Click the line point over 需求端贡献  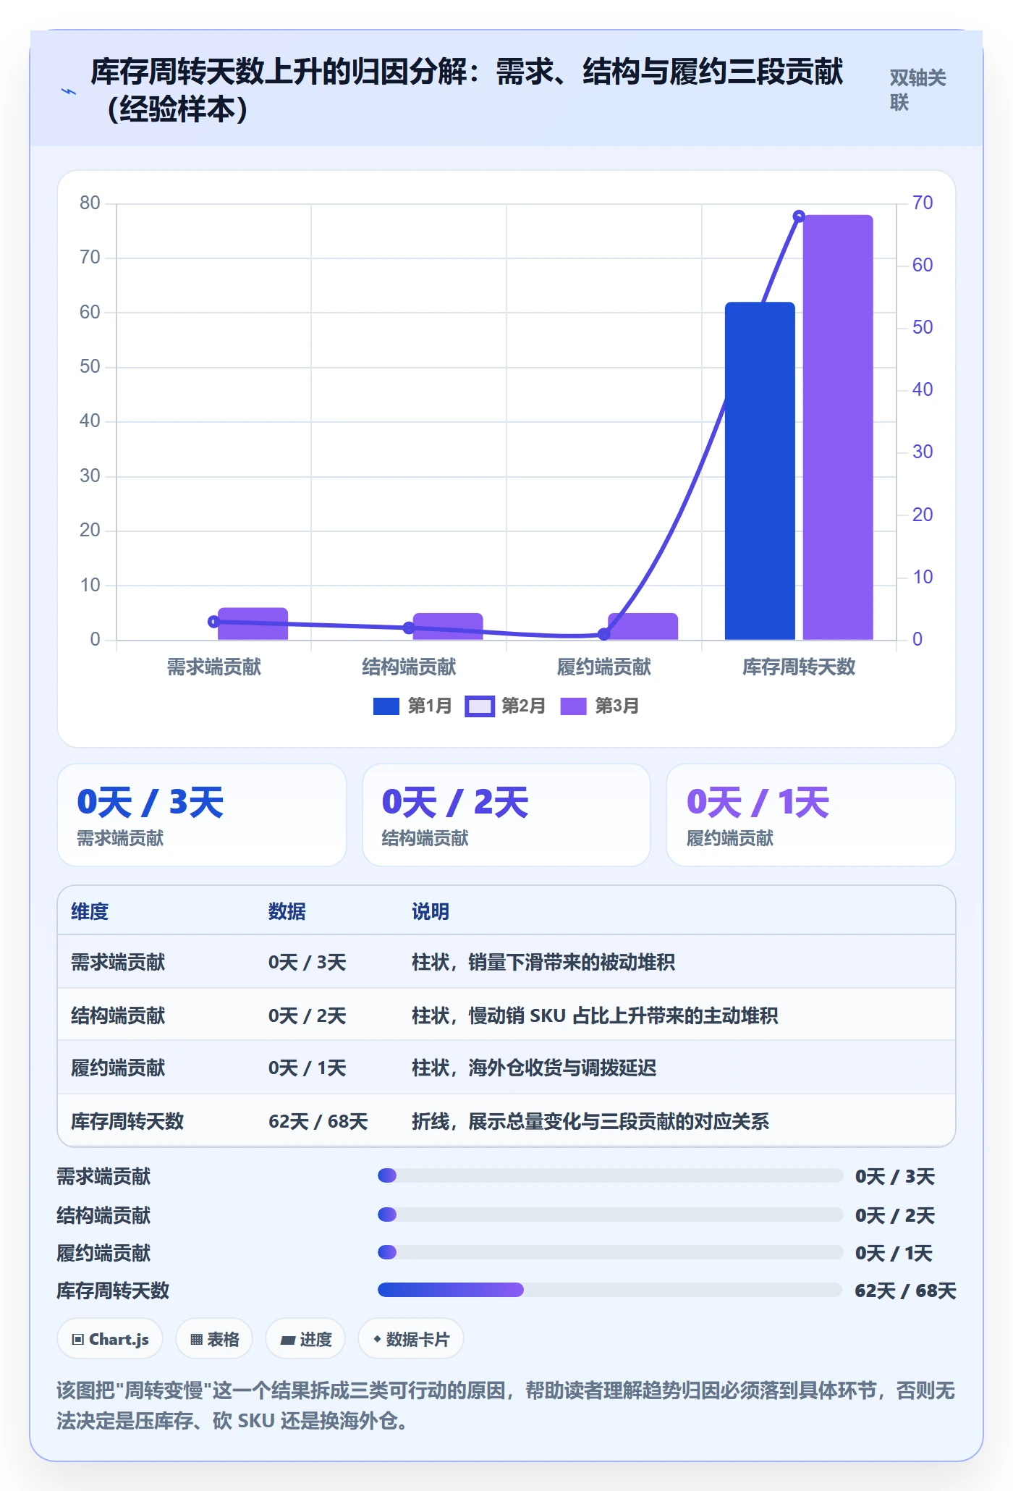pyautogui.click(x=213, y=622)
